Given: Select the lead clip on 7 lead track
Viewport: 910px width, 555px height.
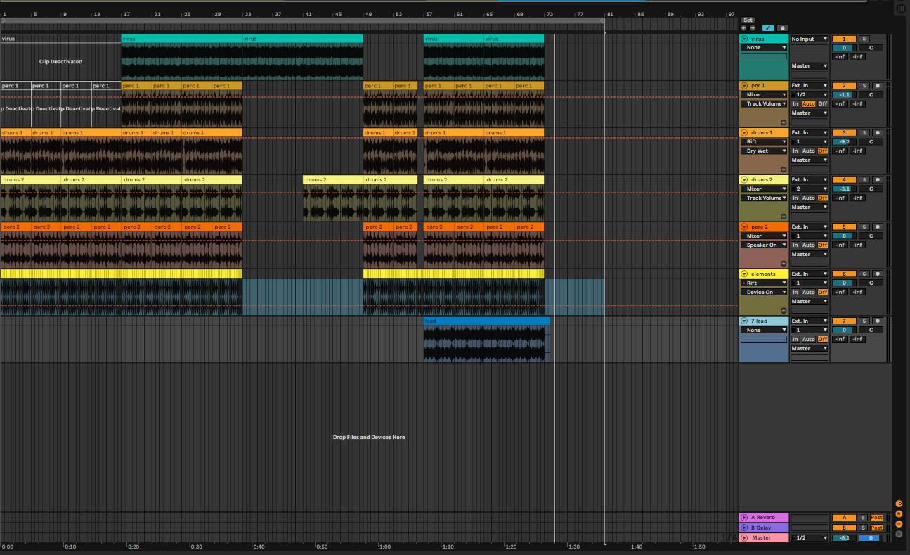Looking at the screenshot, I should [x=486, y=321].
